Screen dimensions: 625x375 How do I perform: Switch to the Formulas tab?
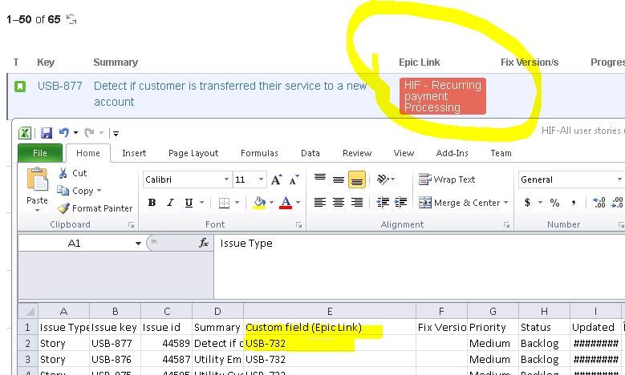259,153
